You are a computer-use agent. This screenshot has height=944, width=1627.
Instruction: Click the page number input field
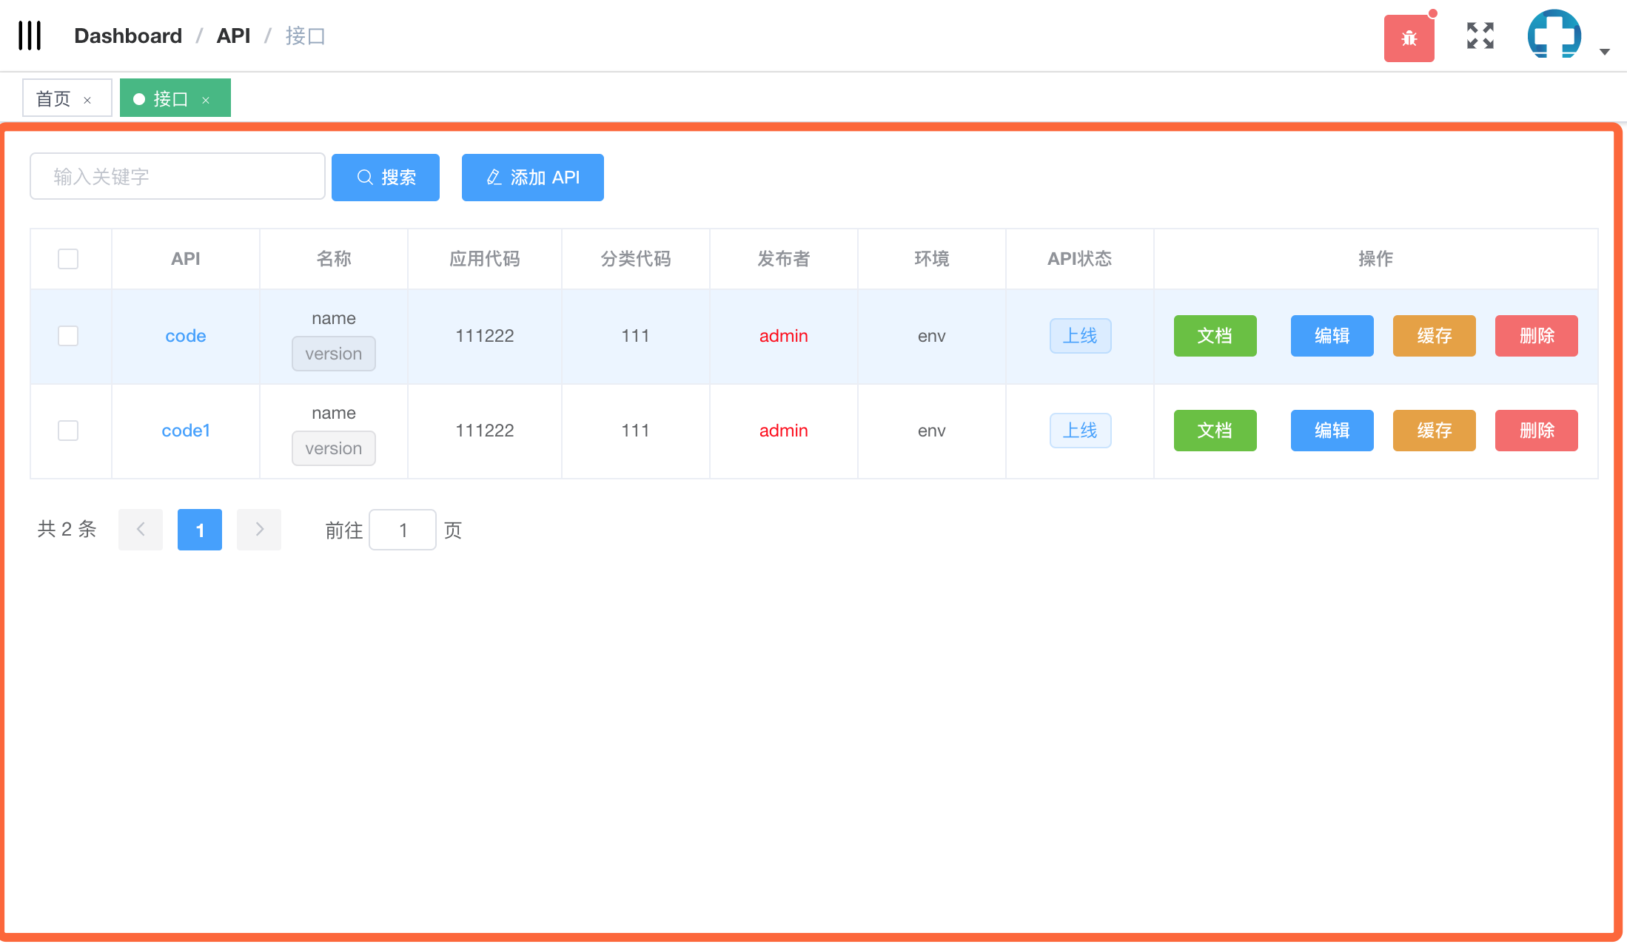pos(403,530)
